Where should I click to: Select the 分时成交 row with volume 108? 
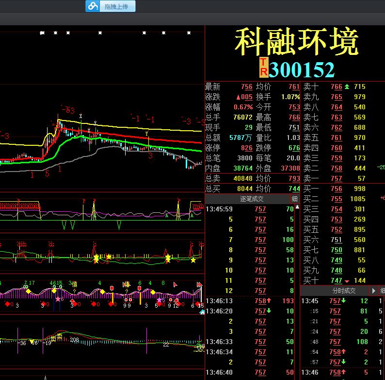(x=342, y=342)
